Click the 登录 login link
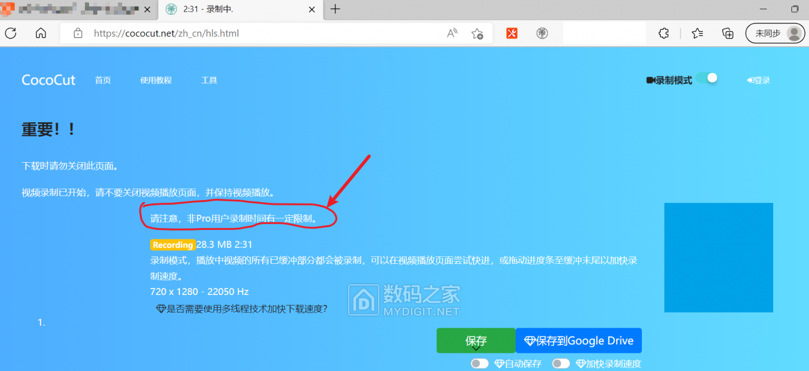 759,80
